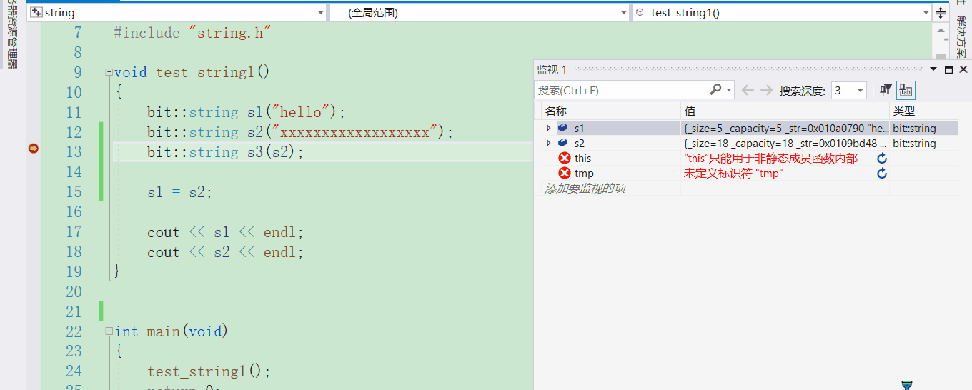Click the search magnifier icon in watch panel
This screenshot has width=972, height=390.
(715, 90)
